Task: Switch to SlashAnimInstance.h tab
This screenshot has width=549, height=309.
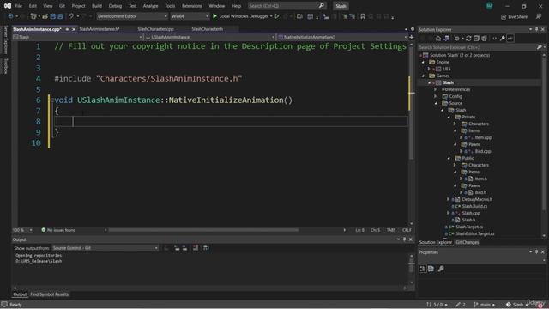Action: 100,29
